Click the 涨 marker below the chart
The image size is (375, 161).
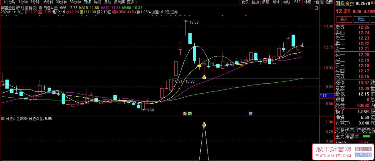[x=185, y=114]
